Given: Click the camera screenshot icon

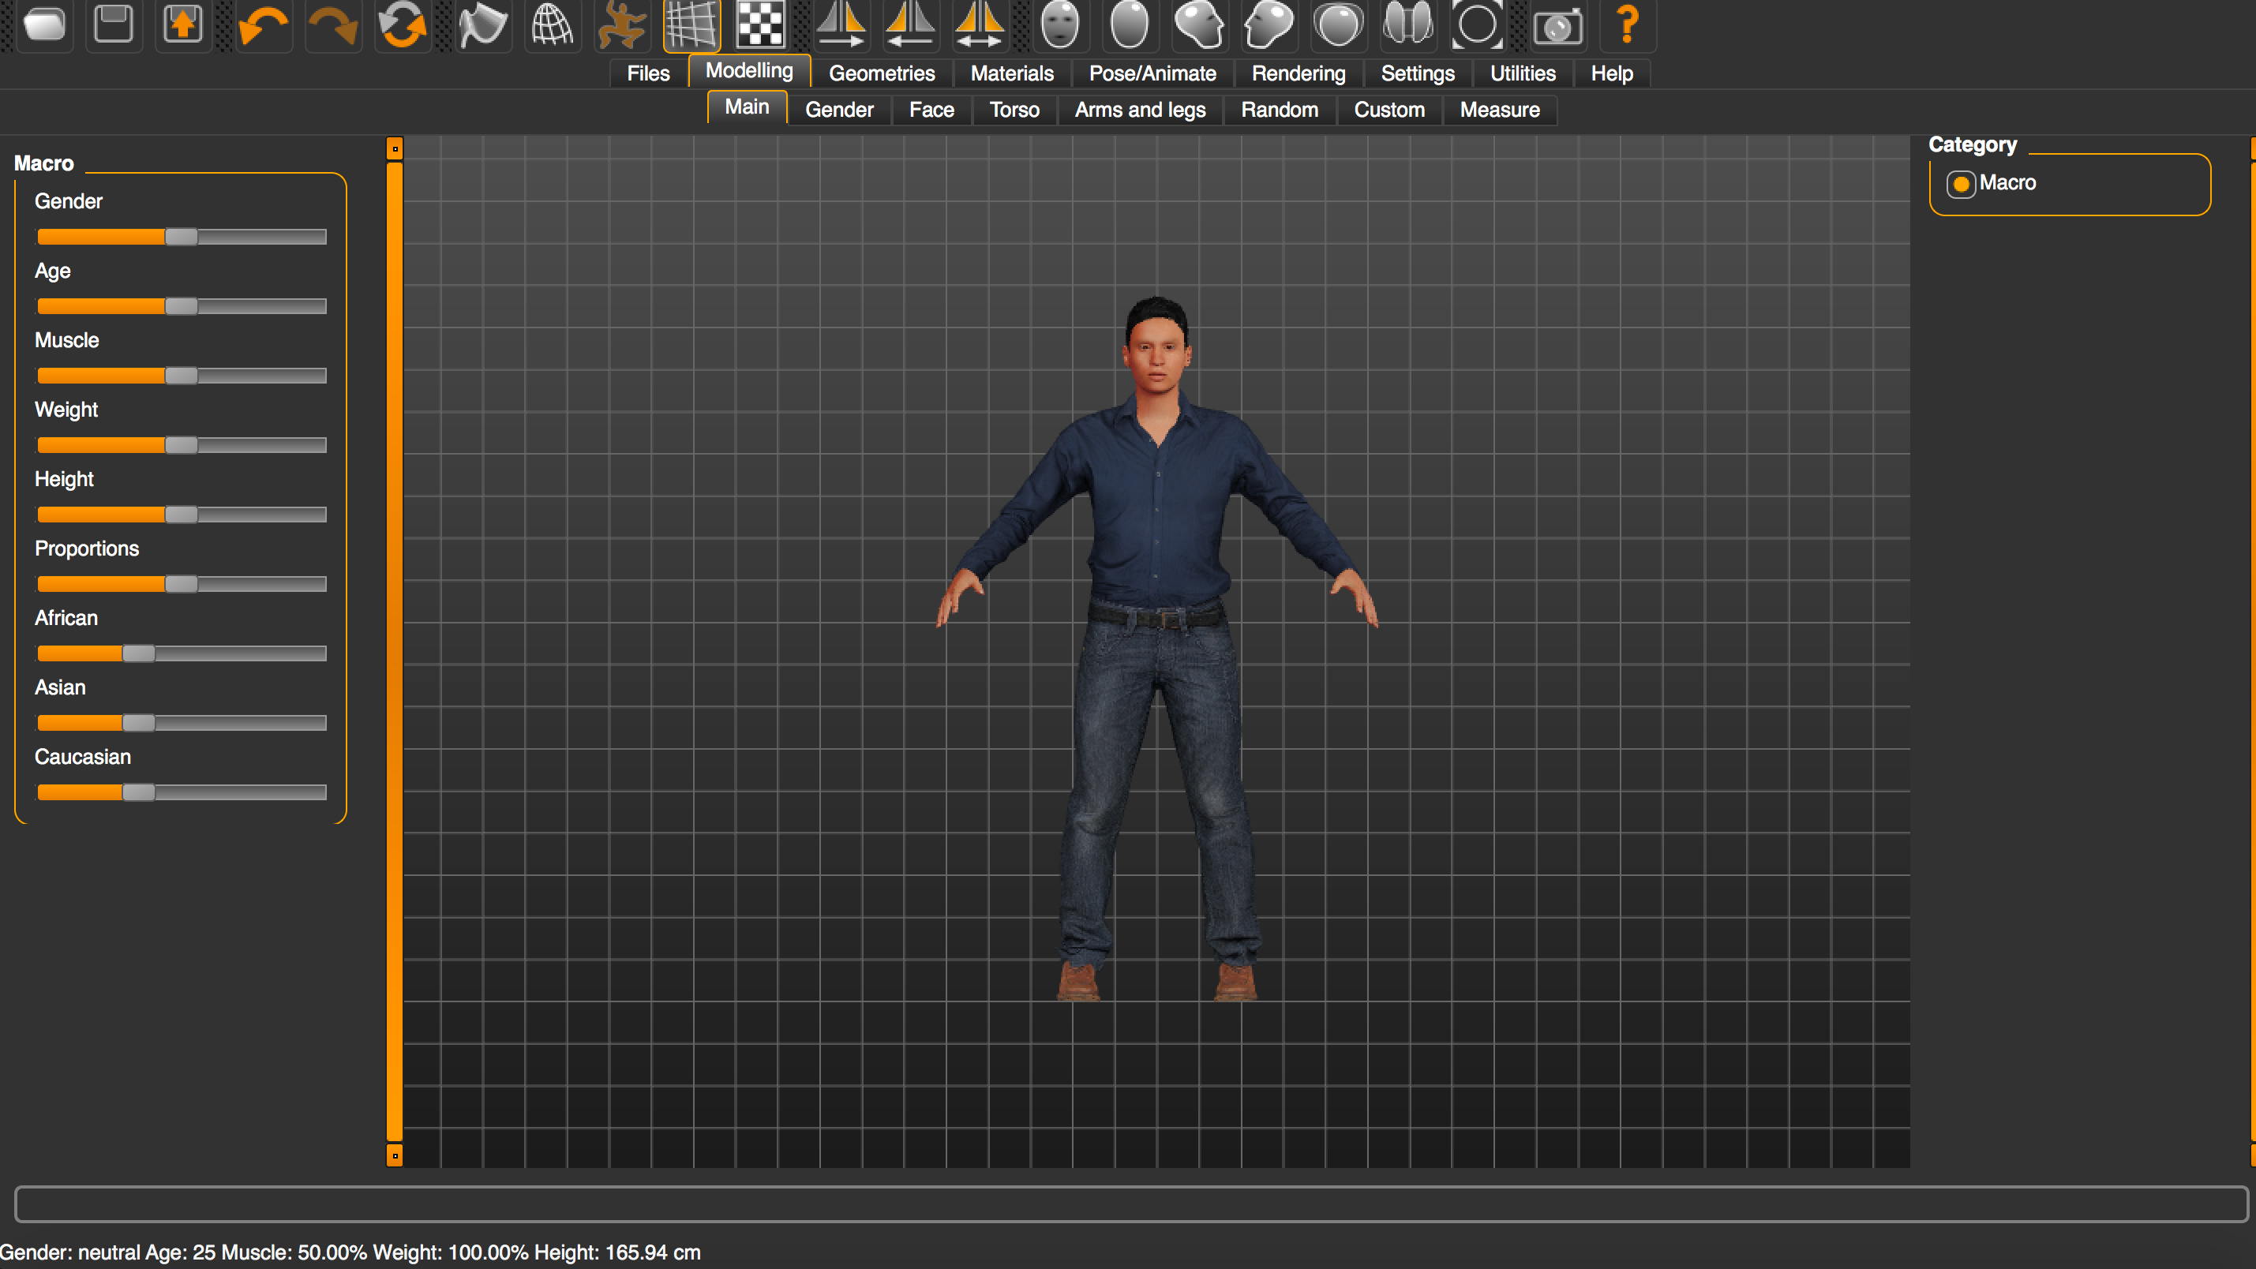Looking at the screenshot, I should 1557,24.
